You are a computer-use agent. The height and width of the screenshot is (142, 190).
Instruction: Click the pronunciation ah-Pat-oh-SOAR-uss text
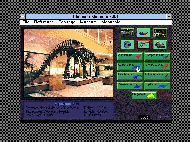pos(52,108)
